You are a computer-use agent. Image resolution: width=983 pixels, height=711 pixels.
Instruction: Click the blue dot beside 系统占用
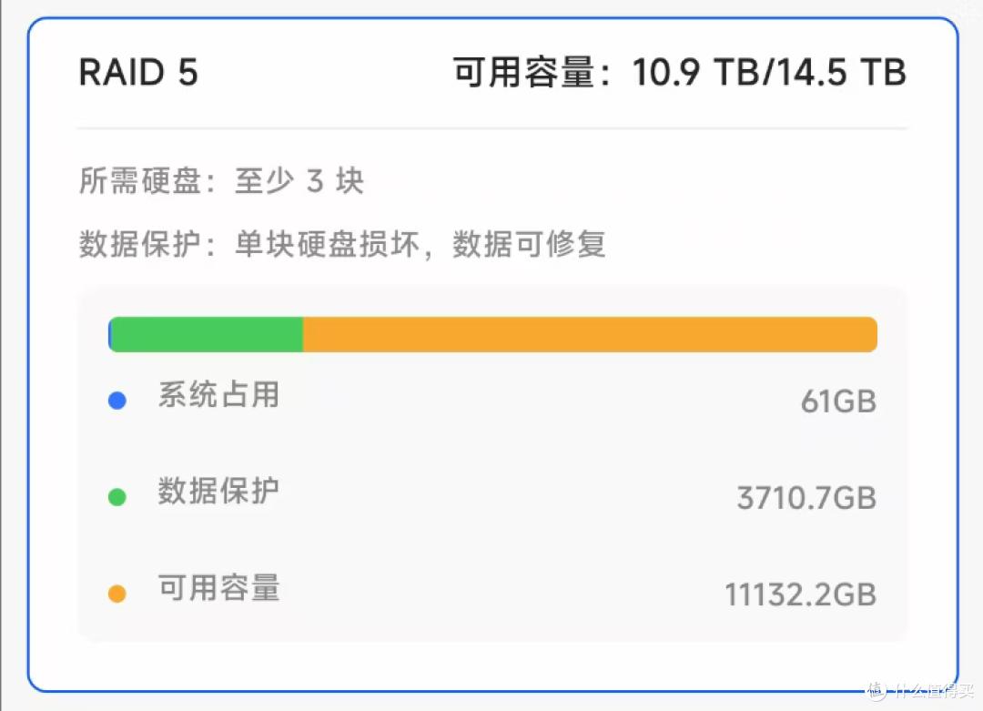point(117,400)
